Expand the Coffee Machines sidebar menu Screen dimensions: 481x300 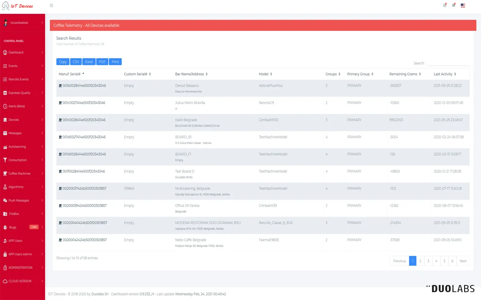point(23,174)
